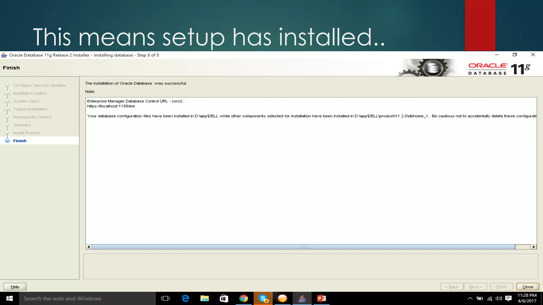543x305 pixels.
Task: Click the left scroll arrow of the note area
Action: [89, 247]
